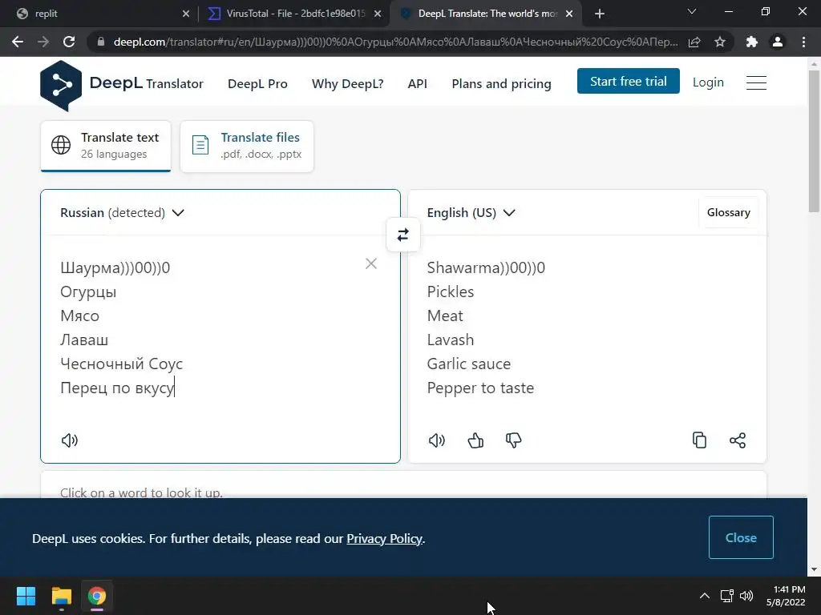The width and height of the screenshot is (821, 615).
Task: Go forward in browser
Action: [x=43, y=42]
